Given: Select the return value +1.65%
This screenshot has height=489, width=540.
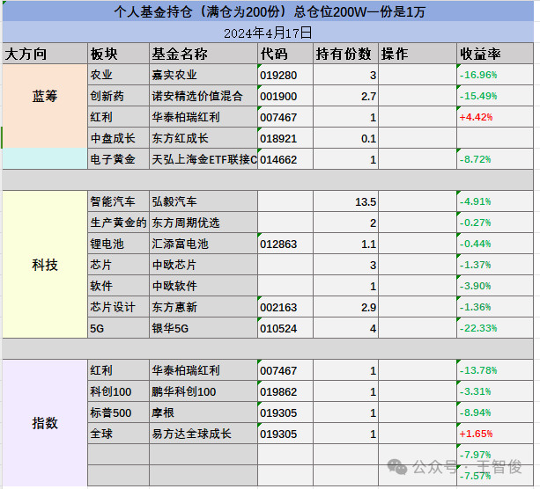Looking at the screenshot, I should coord(495,434).
